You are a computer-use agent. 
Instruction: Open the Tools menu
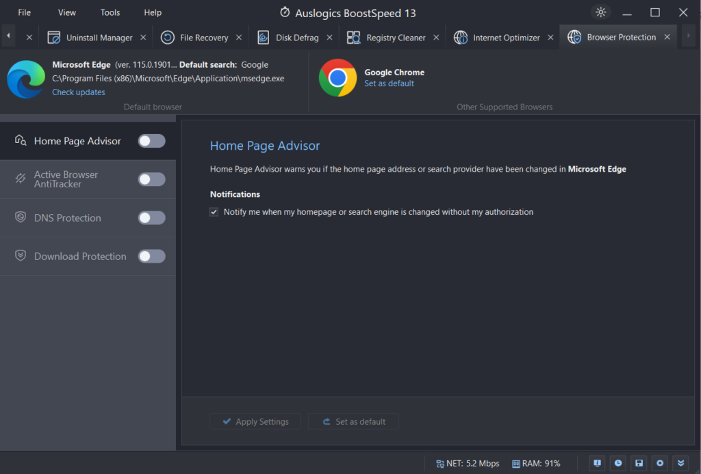point(110,12)
